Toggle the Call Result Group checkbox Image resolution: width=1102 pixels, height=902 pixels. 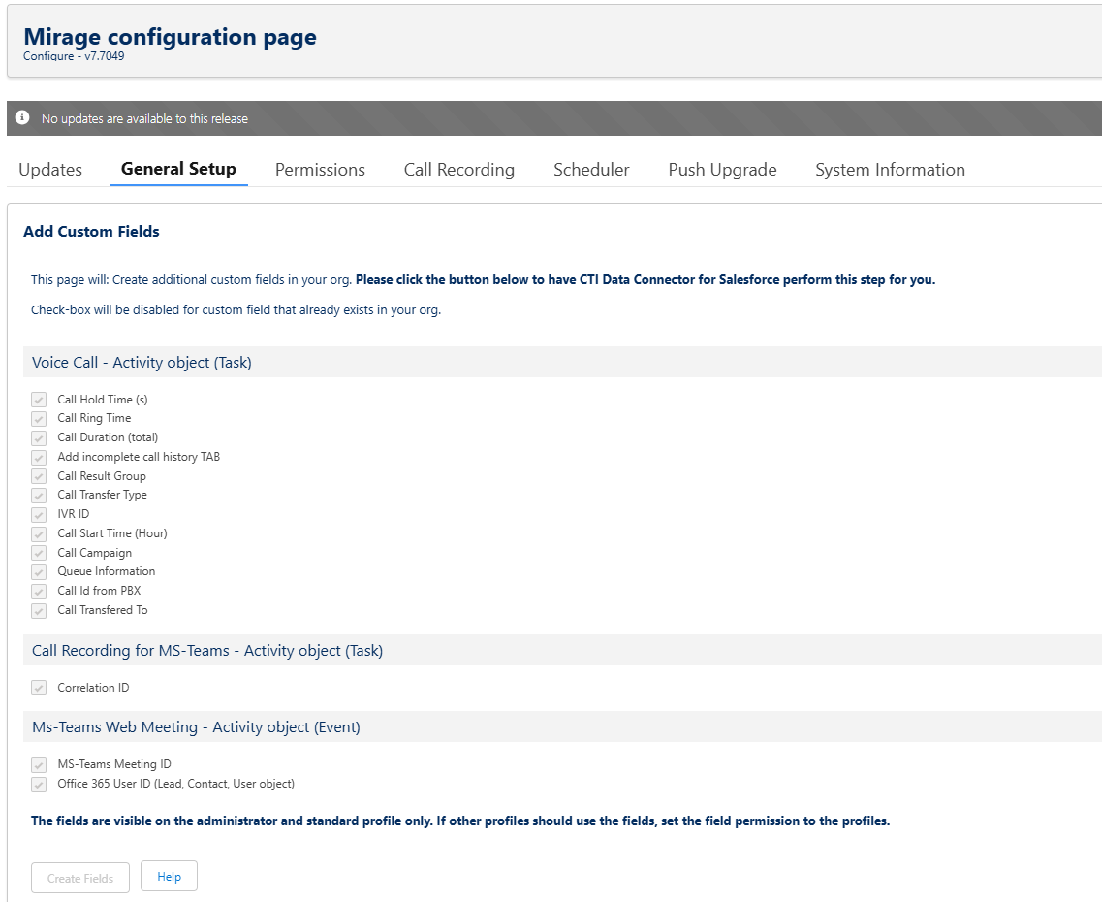(39, 476)
